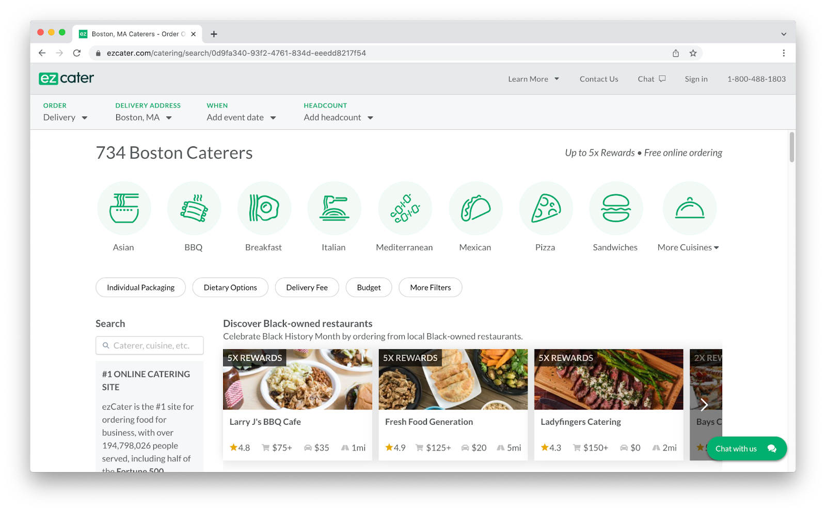Open the Fresh Food Generation name link
Screen dimensions: 826x512
(x=429, y=422)
